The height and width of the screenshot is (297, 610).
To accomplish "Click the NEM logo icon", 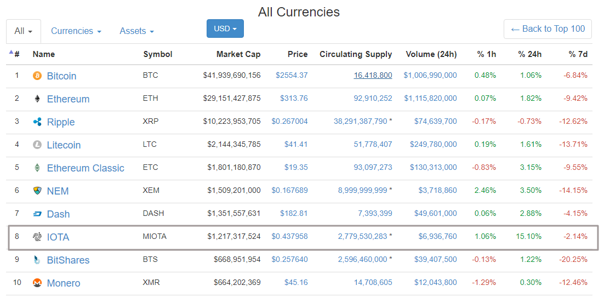I will coord(37,191).
